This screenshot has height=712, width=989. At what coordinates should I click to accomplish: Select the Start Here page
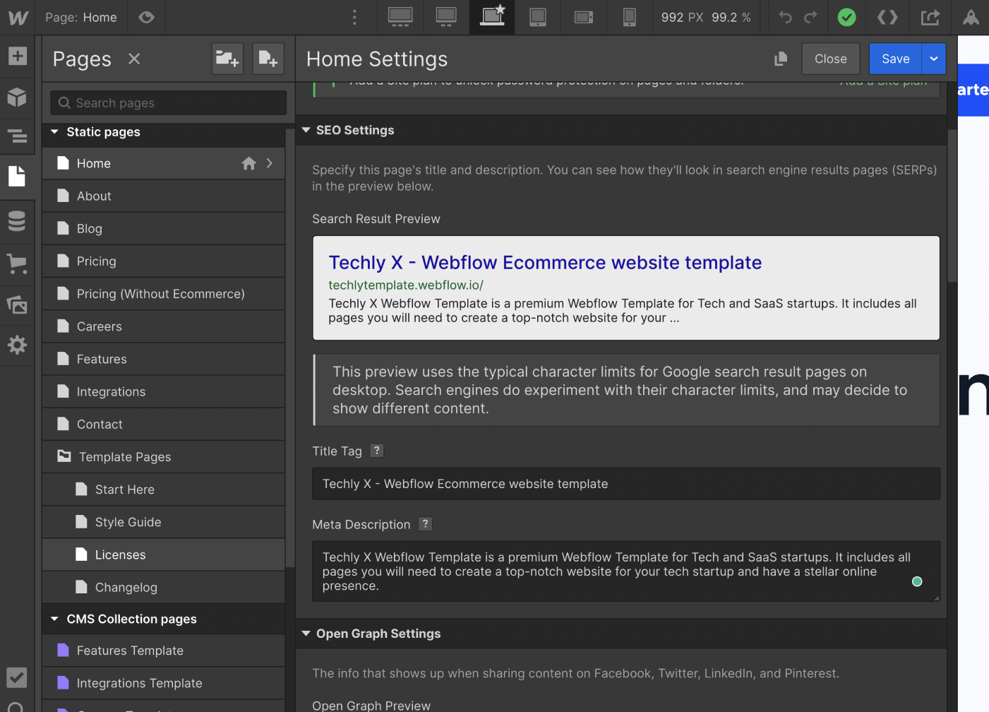click(163, 490)
